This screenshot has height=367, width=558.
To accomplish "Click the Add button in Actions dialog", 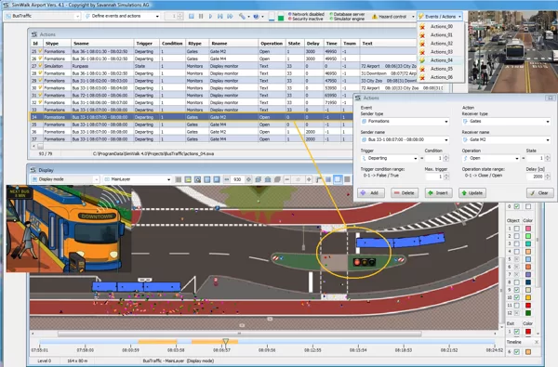I will pyautogui.click(x=371, y=192).
